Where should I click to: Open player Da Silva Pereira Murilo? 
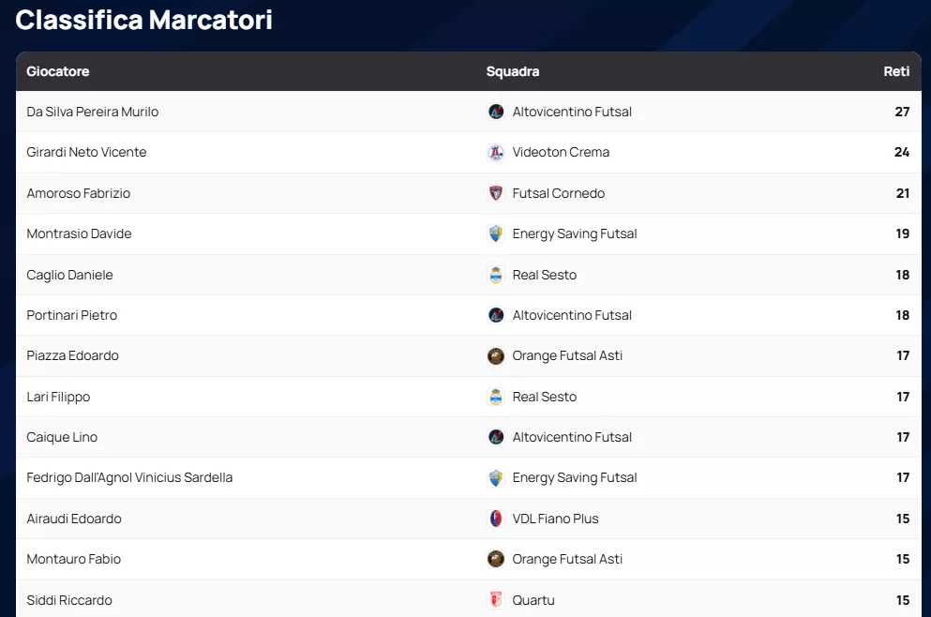pos(93,112)
